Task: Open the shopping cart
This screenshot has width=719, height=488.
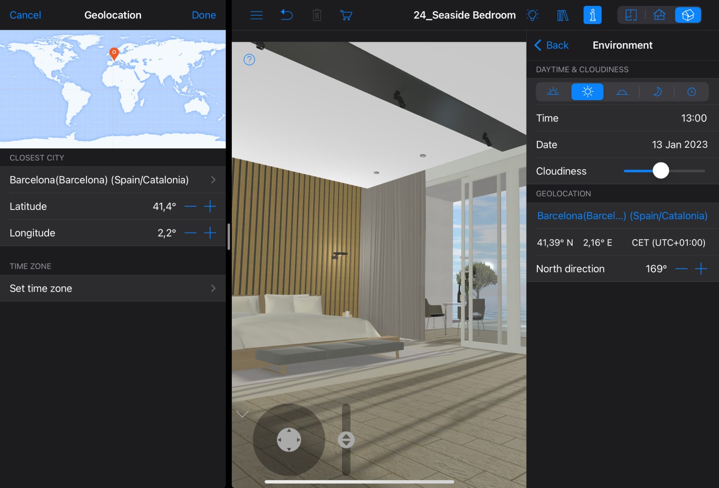Action: 346,15
